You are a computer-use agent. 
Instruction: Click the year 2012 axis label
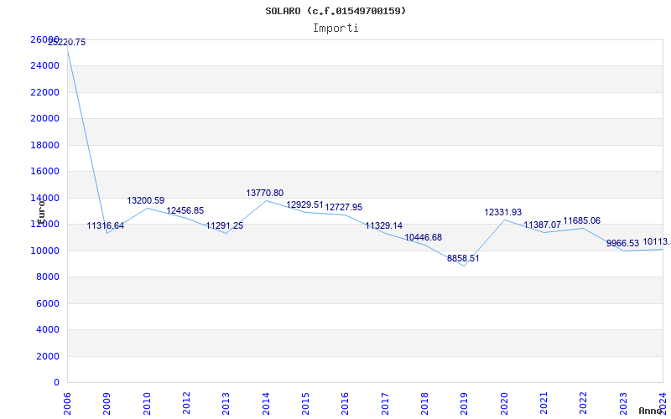tap(186, 404)
